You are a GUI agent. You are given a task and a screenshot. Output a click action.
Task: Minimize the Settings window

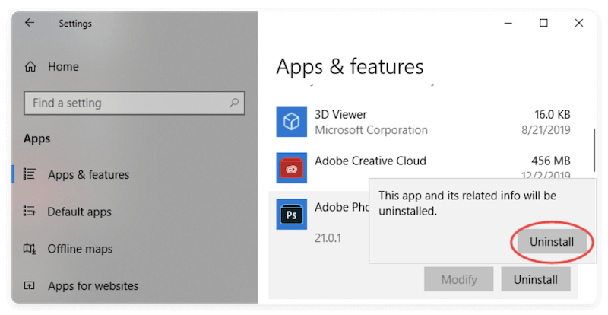(508, 24)
